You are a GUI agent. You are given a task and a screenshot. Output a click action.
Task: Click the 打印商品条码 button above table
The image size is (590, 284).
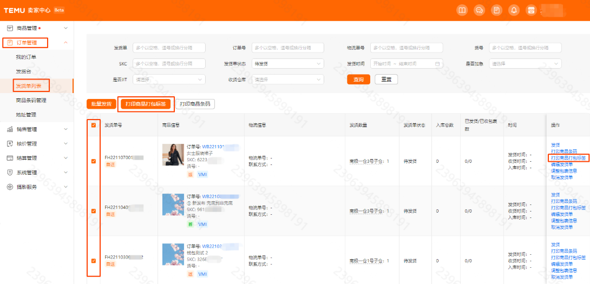[195, 104]
